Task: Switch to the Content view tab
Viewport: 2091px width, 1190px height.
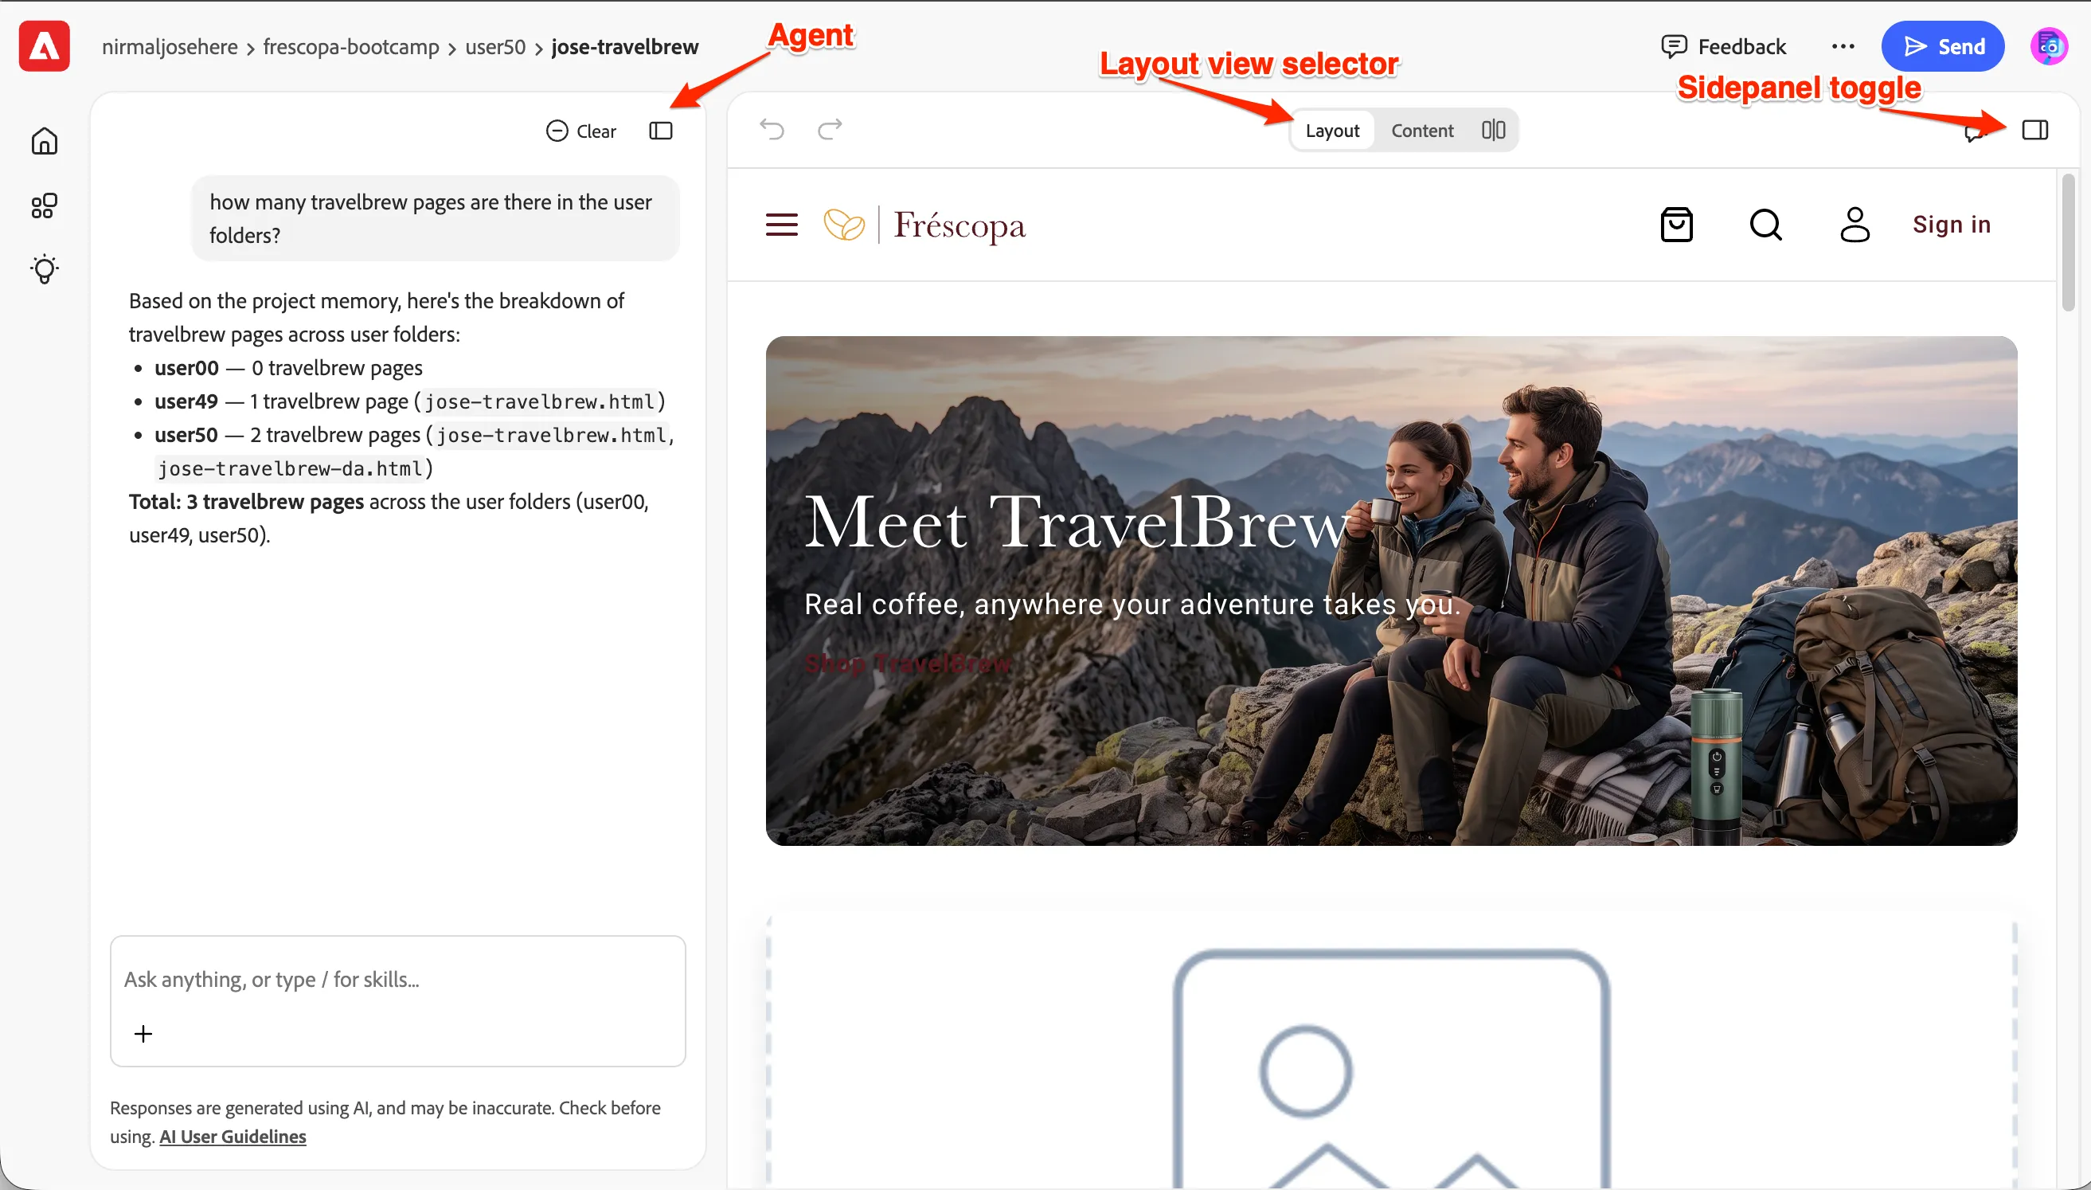Action: pos(1422,131)
